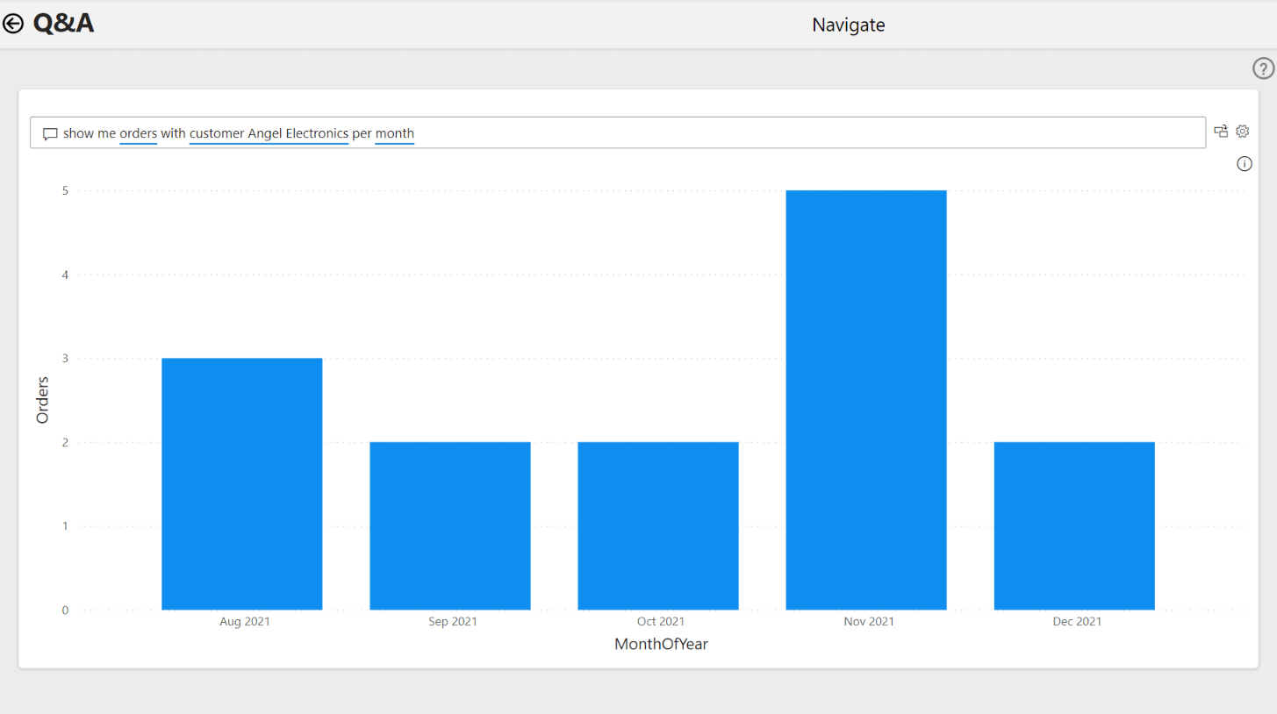
Task: Click the 'Aug 2021' axis label
Action: (245, 622)
